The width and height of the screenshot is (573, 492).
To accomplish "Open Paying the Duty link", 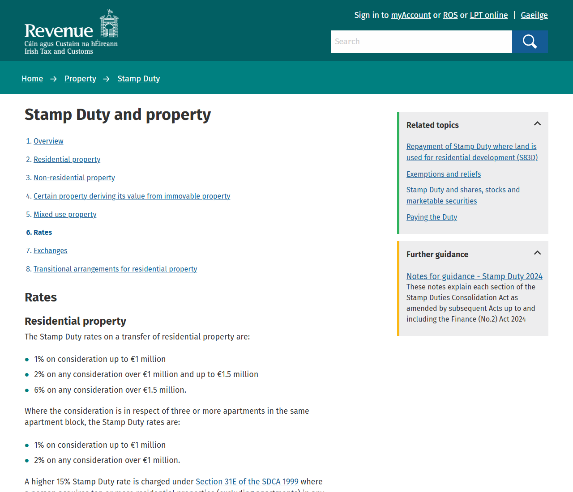I will tap(432, 217).
